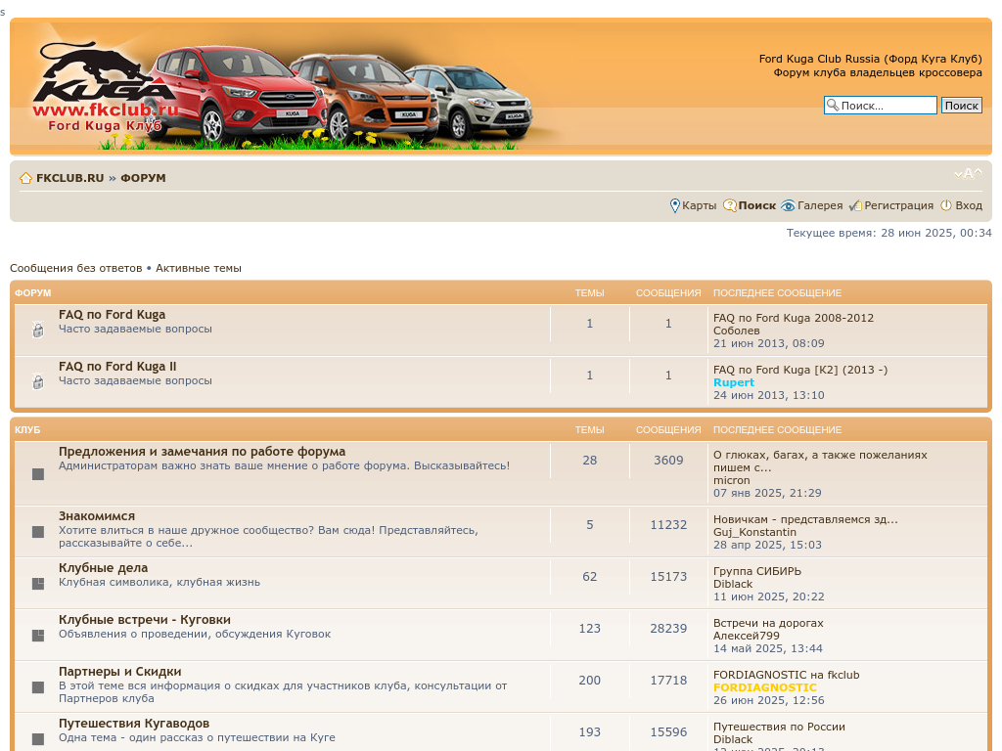1002x751 pixels.
Task: View the Guj_Konstantin user profile
Action: point(754,533)
